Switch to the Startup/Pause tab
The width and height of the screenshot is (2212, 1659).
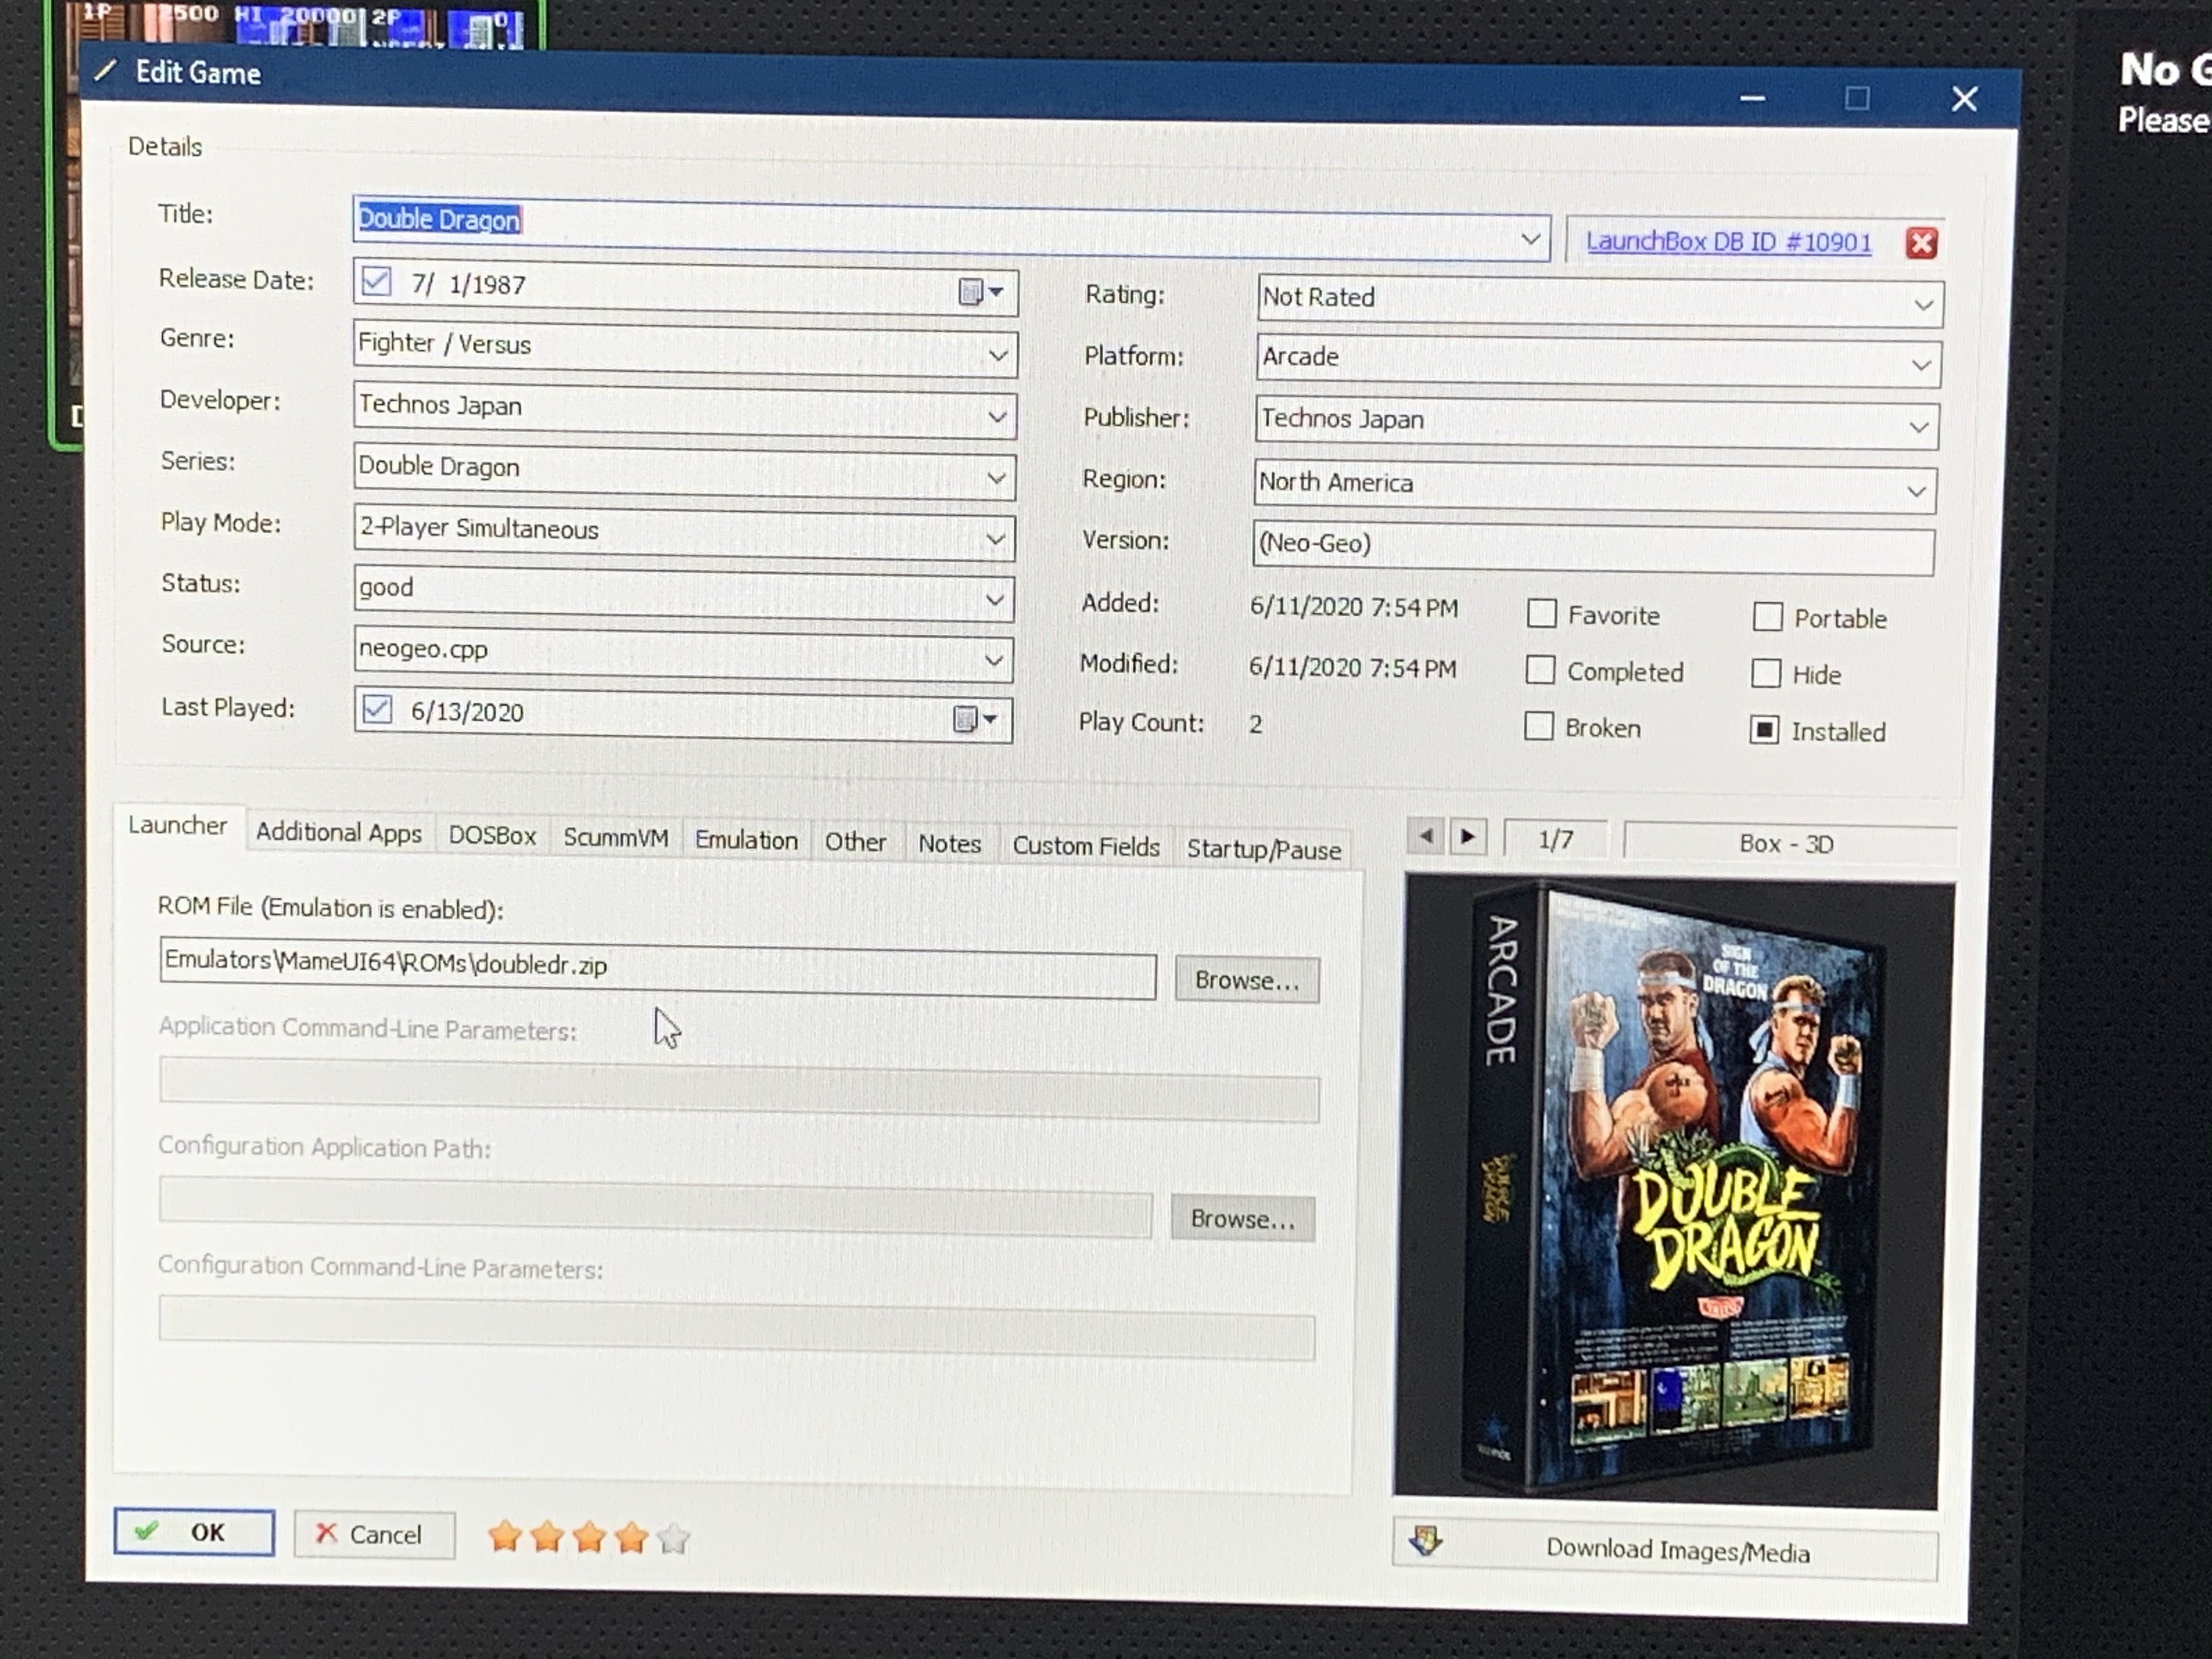[1264, 849]
